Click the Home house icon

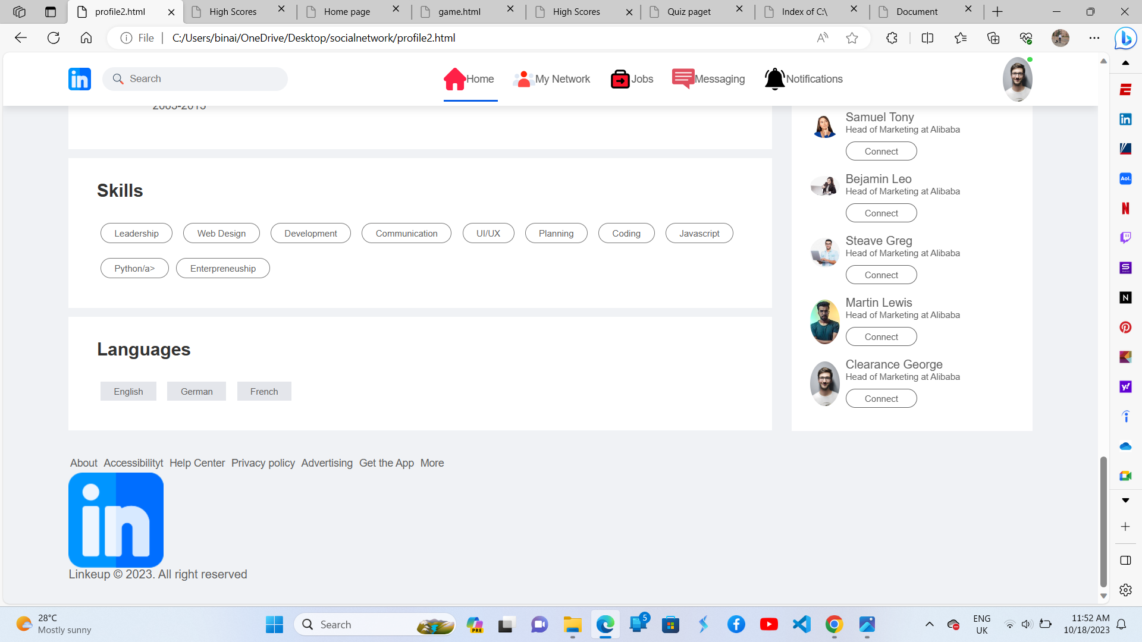pyautogui.click(x=454, y=79)
